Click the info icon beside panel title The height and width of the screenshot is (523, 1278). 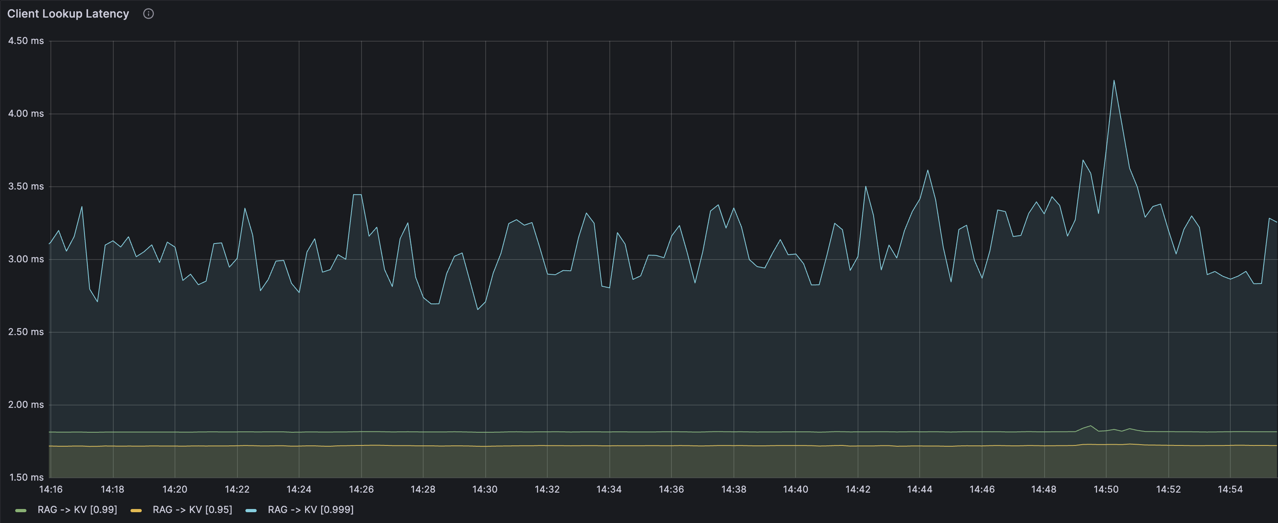pos(148,14)
